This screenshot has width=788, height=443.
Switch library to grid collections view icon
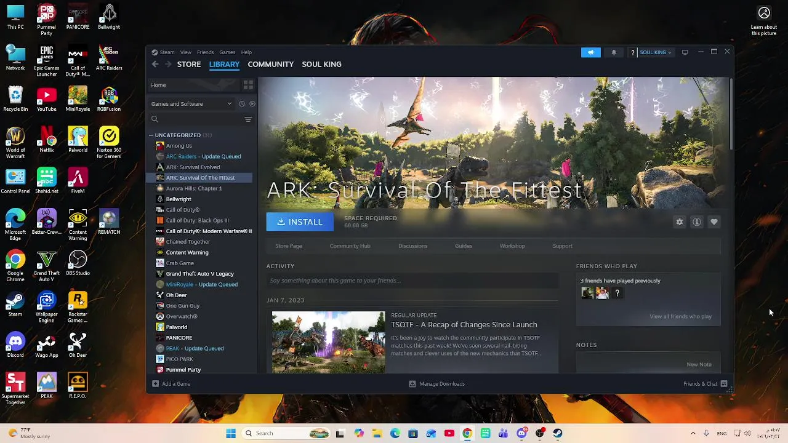248,85
